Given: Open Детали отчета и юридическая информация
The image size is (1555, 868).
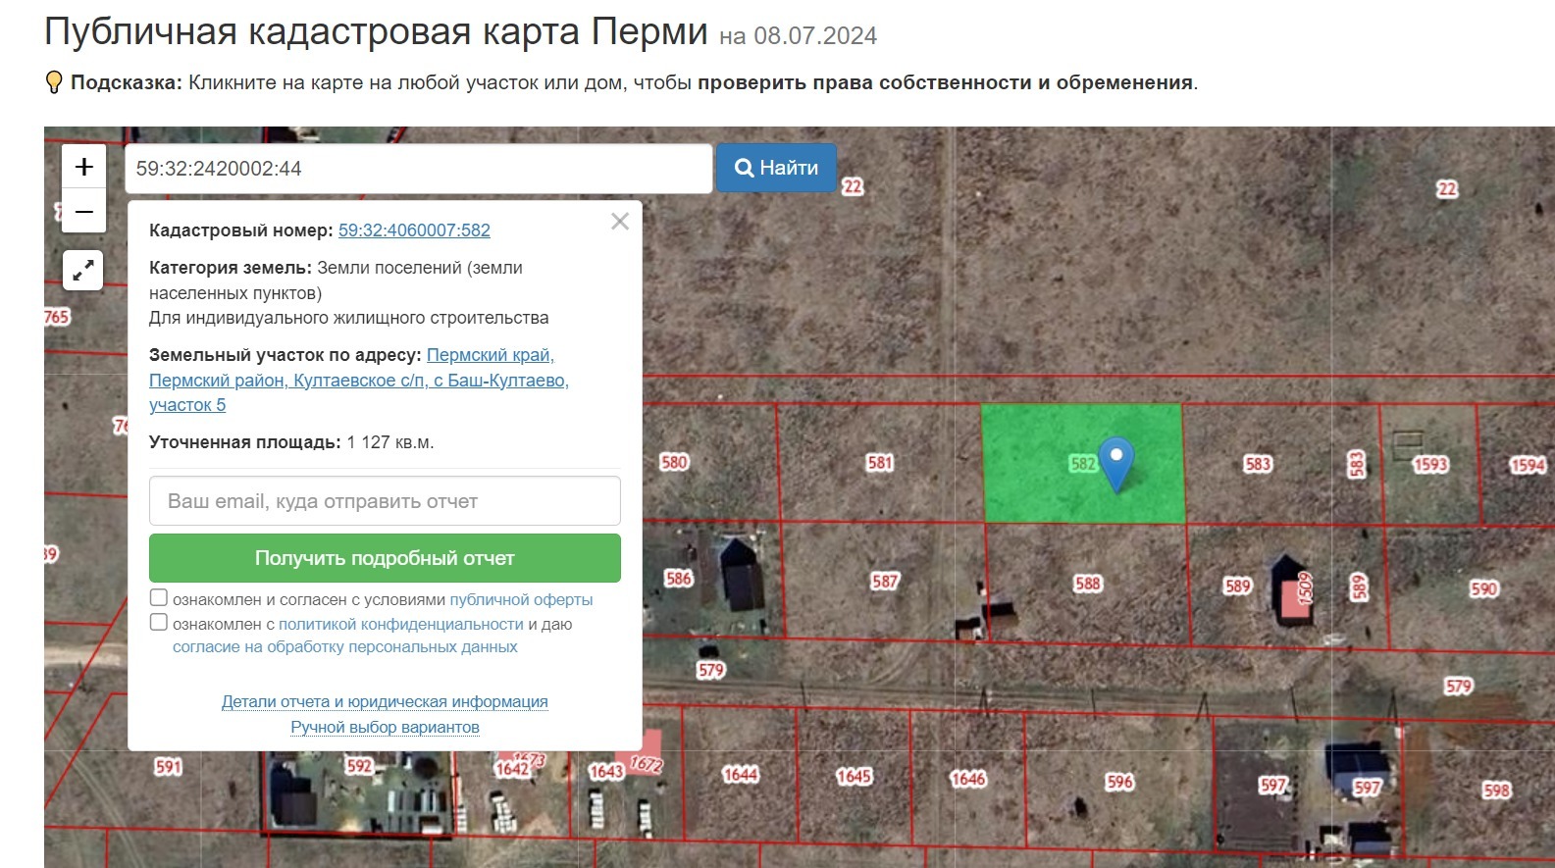Looking at the screenshot, I should click(x=385, y=702).
